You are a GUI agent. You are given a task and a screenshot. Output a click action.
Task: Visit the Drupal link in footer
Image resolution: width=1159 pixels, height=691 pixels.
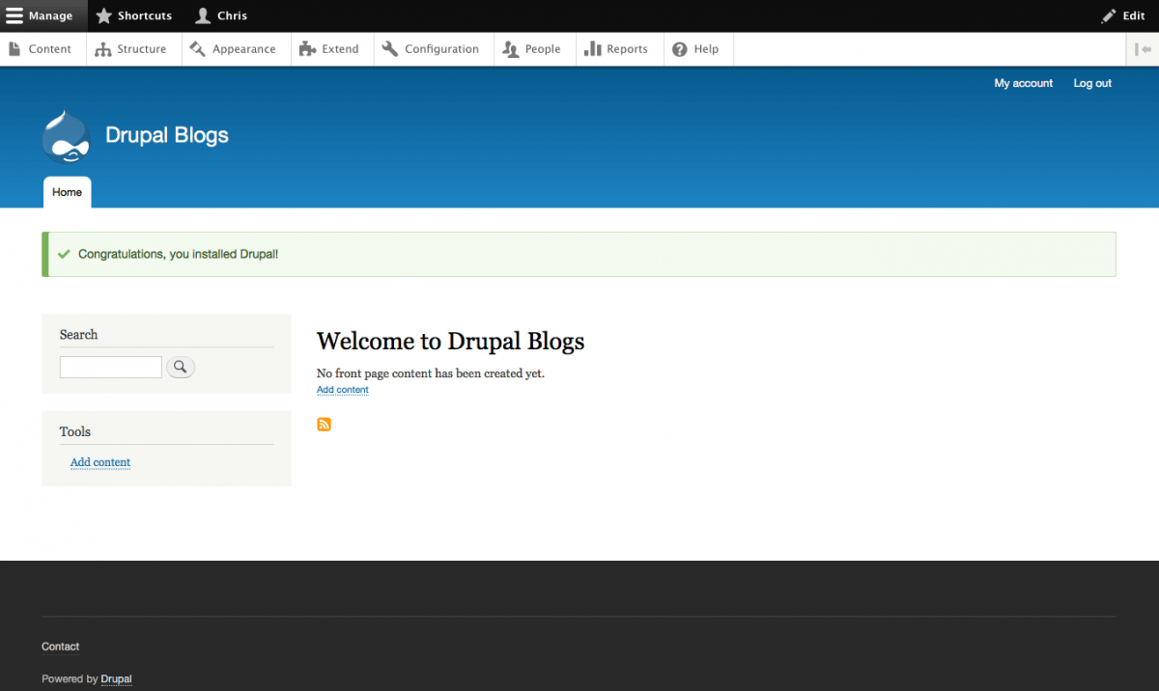point(117,679)
